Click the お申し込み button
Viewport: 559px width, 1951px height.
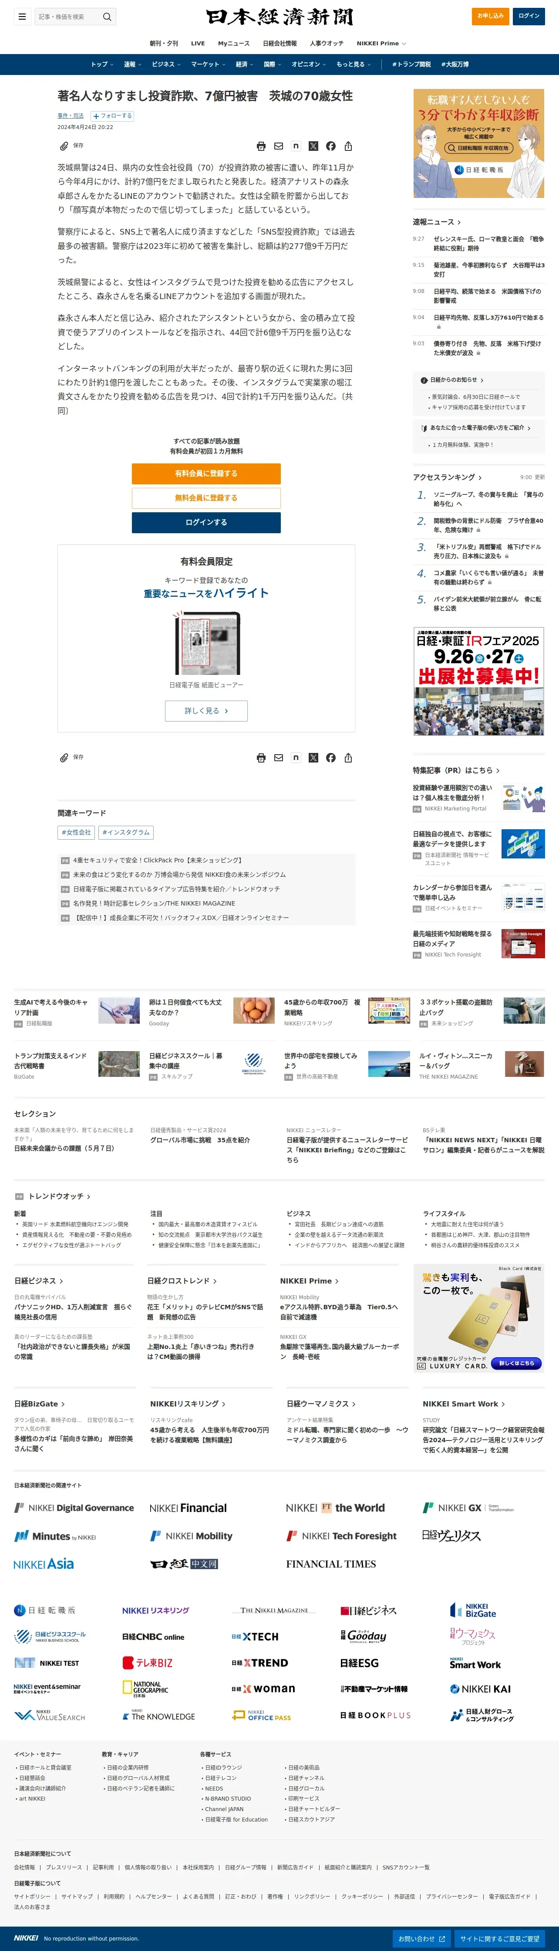tap(490, 16)
